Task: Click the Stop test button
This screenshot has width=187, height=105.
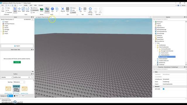Action: [x=85, y=10]
